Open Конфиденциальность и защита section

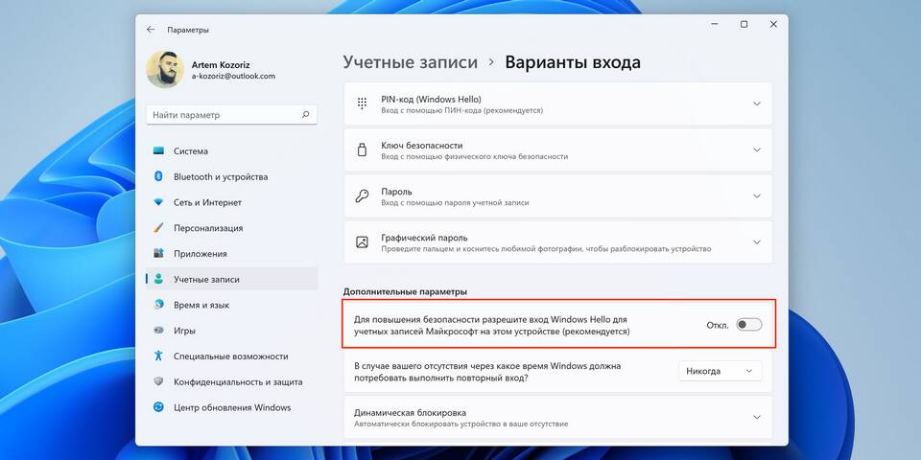coord(231,382)
